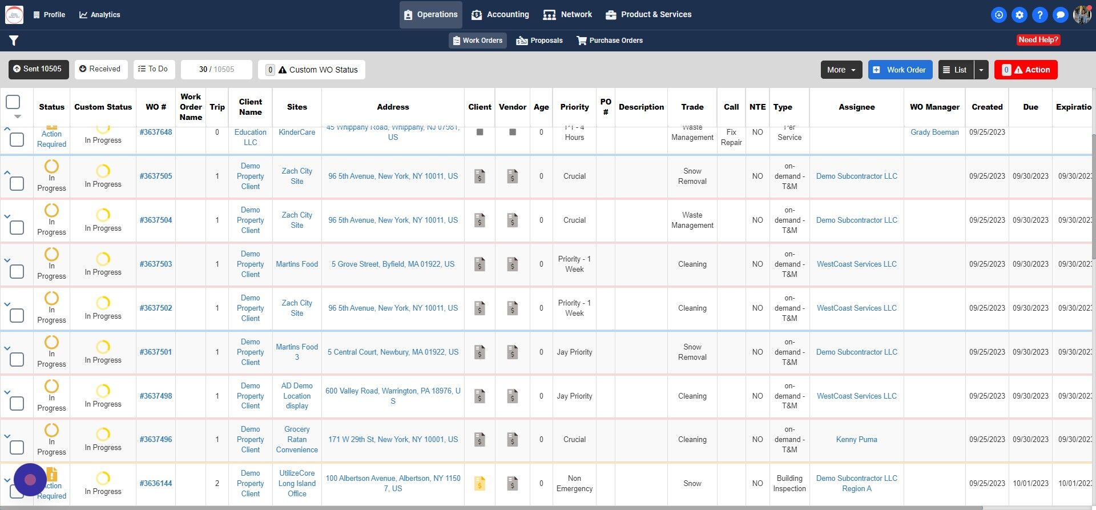The height and width of the screenshot is (510, 1096).
Task: Open vendor invoice icon for WO #3637503
Action: tap(513, 264)
